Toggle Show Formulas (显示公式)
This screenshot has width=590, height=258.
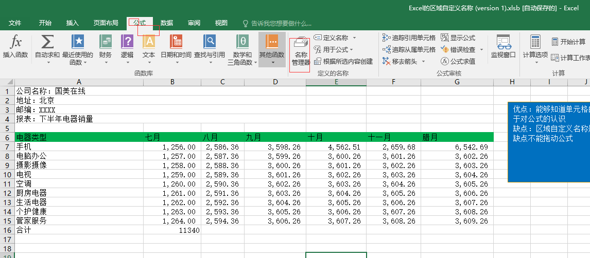(x=458, y=38)
